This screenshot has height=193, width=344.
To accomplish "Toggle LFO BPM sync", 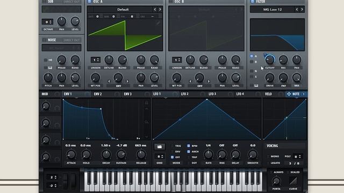I will coord(189,146).
